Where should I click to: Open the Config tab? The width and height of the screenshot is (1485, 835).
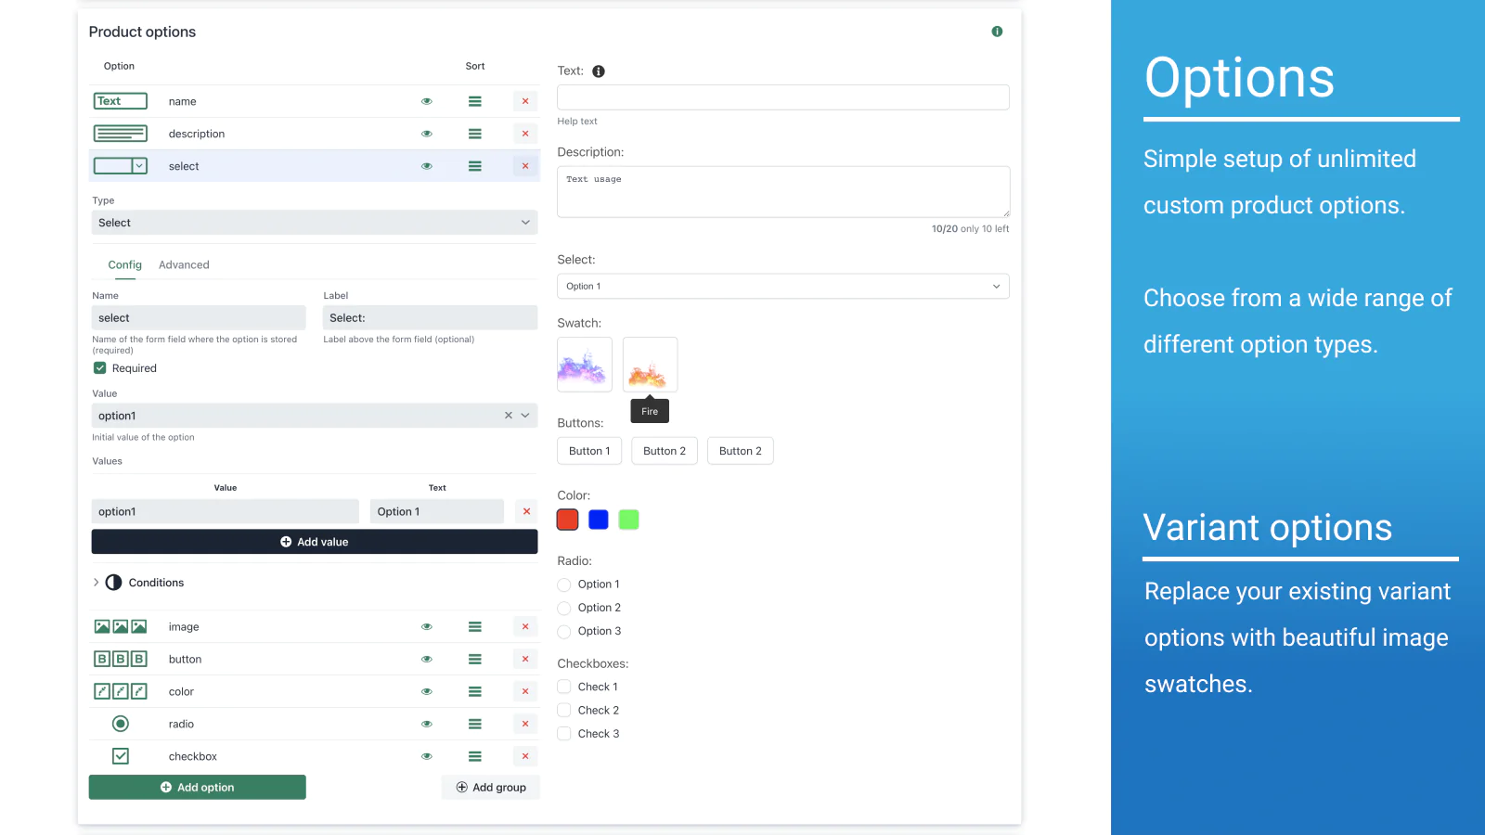[x=124, y=265]
